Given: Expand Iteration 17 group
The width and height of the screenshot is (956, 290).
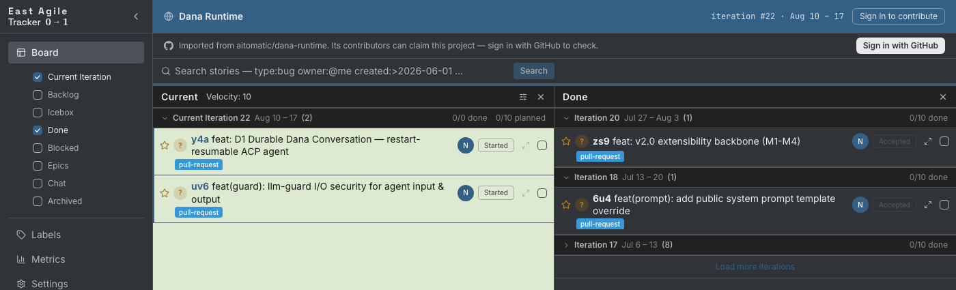Looking at the screenshot, I should (x=566, y=245).
